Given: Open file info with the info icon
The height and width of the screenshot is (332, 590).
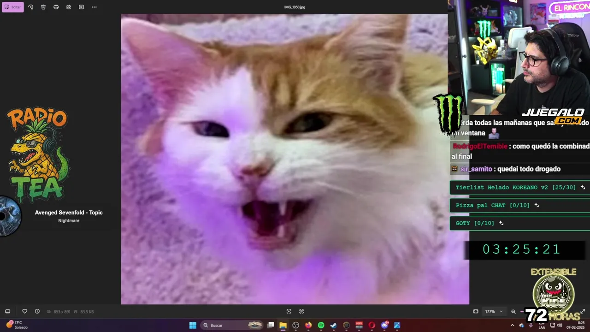Looking at the screenshot, I should (37, 311).
